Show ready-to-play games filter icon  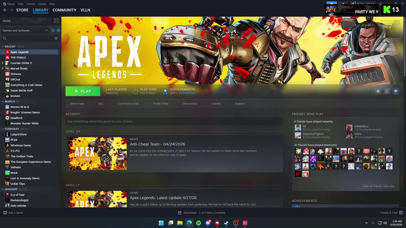(58, 30)
